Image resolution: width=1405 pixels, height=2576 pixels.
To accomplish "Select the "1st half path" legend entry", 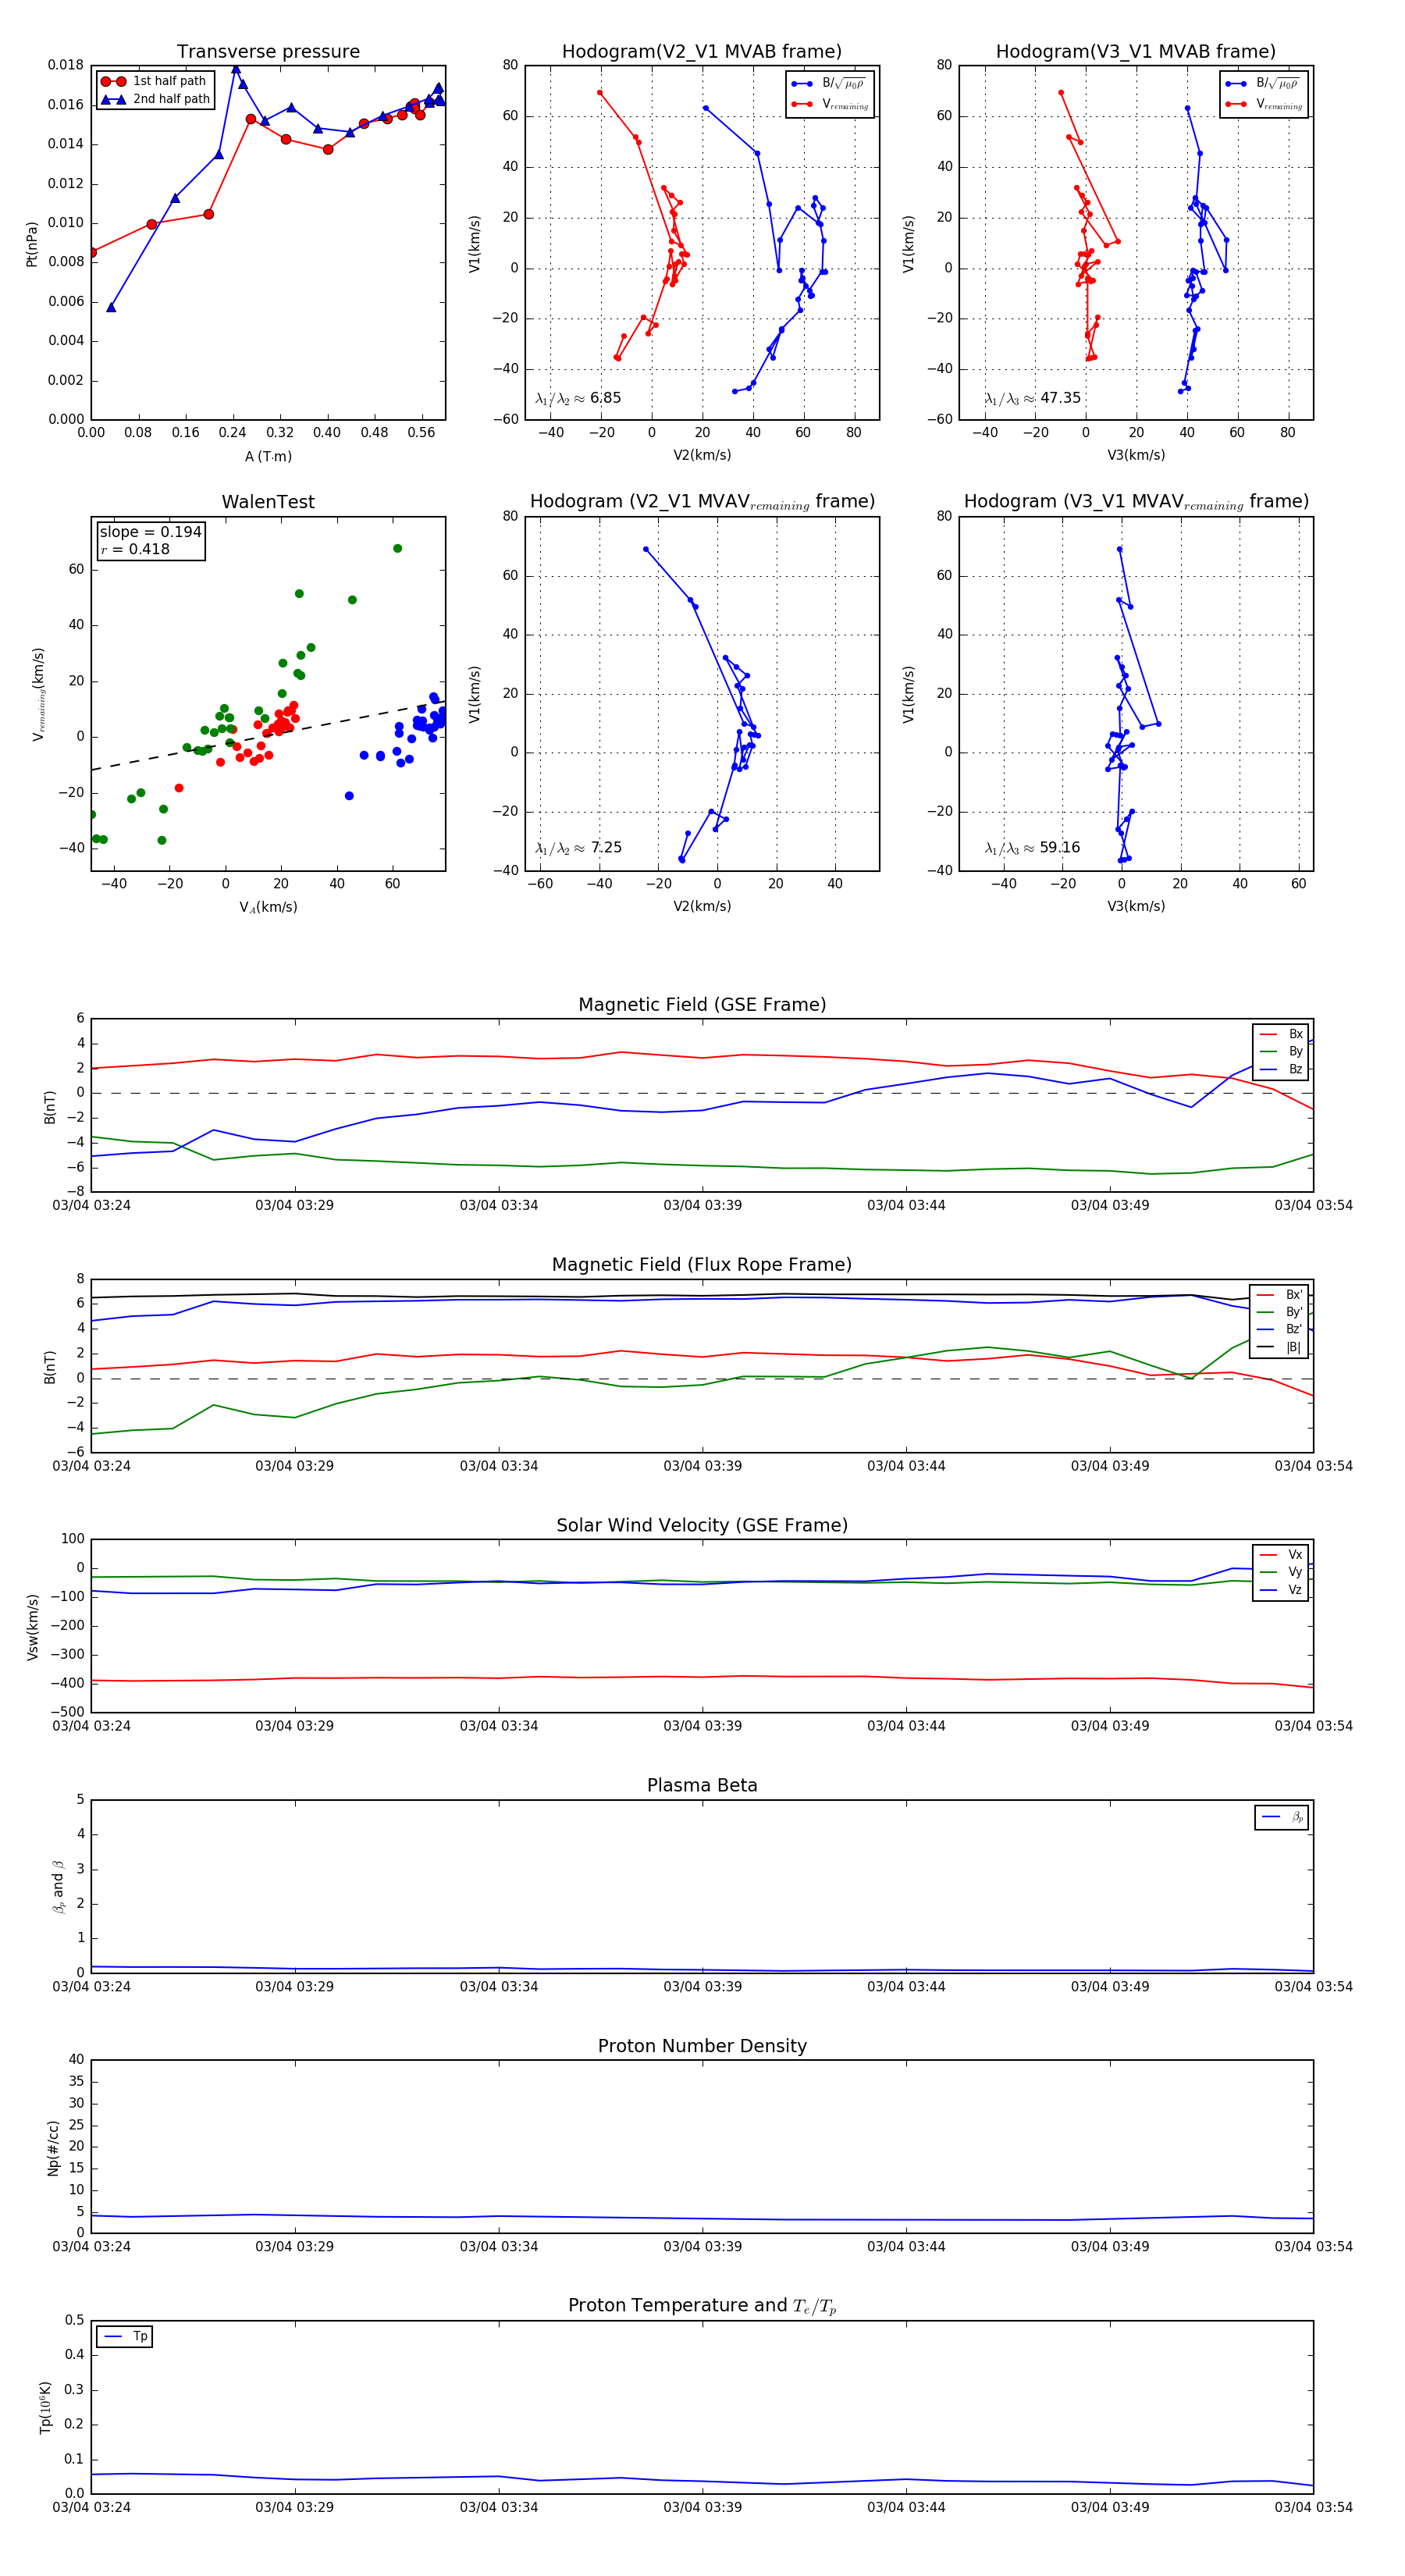I will pos(155,81).
